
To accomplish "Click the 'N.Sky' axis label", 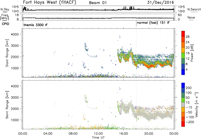I will pos(5,9).
